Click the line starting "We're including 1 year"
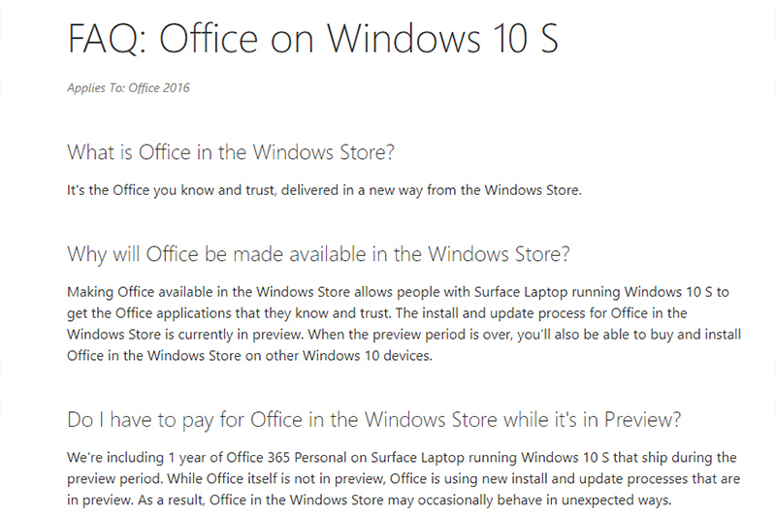Screen dimensions: 776x517 (402, 457)
